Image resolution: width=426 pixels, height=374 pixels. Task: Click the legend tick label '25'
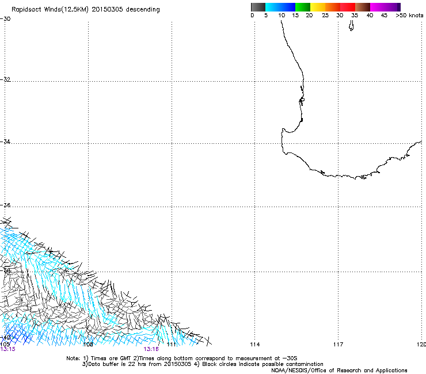click(x=325, y=16)
